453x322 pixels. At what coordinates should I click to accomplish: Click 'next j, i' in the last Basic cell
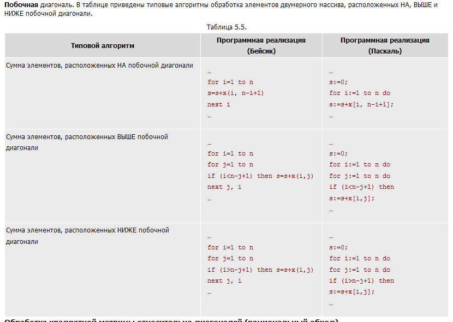coord(224,281)
